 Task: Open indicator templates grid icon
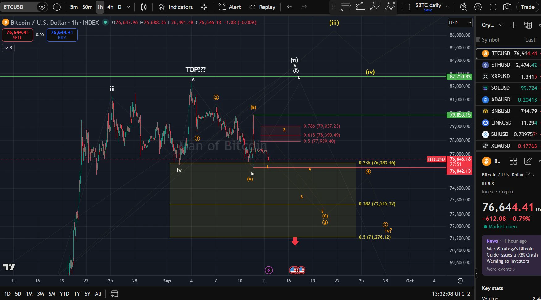(204, 7)
